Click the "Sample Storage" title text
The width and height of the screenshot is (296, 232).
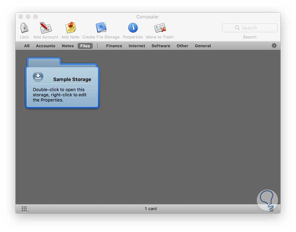coord(72,79)
